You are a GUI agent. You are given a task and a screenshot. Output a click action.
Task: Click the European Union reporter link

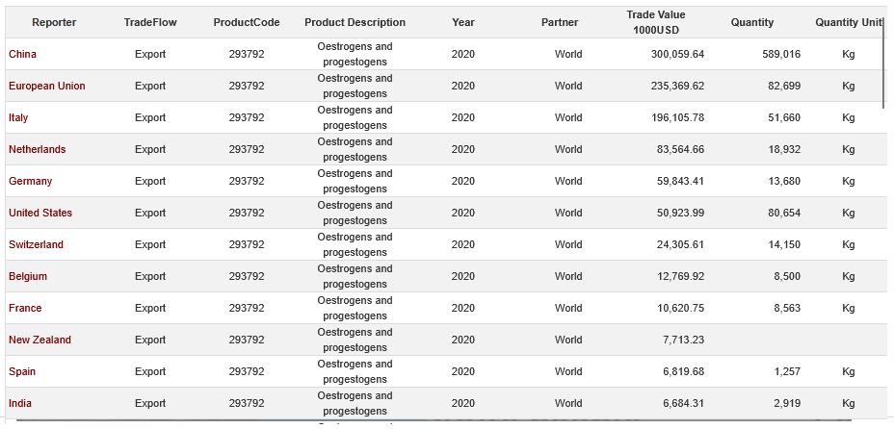(x=47, y=86)
